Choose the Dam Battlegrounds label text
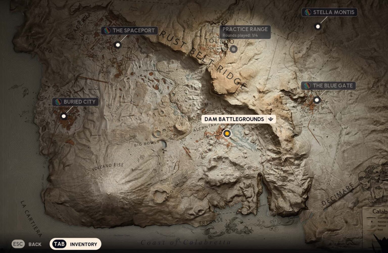Image resolution: width=388 pixels, height=253 pixels. [234, 119]
